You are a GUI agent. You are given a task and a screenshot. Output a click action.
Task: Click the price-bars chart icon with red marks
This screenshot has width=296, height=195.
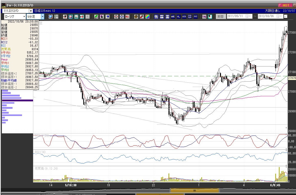pyautogui.click(x=76, y=17)
